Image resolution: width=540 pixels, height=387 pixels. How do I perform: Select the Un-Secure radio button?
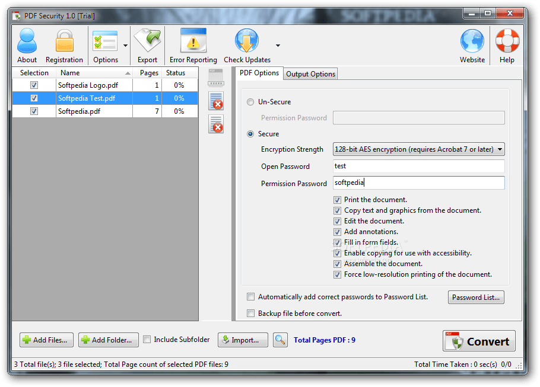[250, 102]
